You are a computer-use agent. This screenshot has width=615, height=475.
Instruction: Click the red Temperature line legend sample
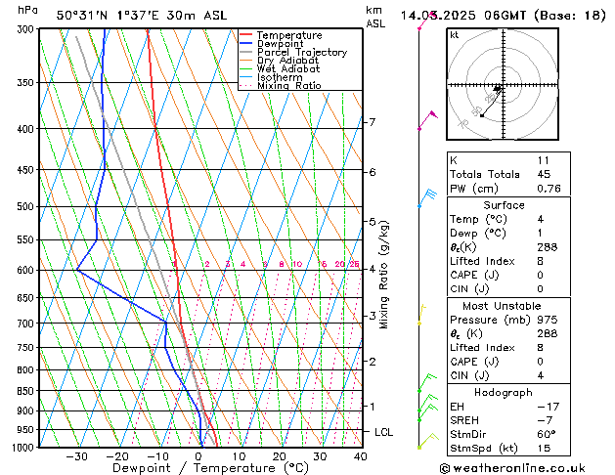coord(246,35)
